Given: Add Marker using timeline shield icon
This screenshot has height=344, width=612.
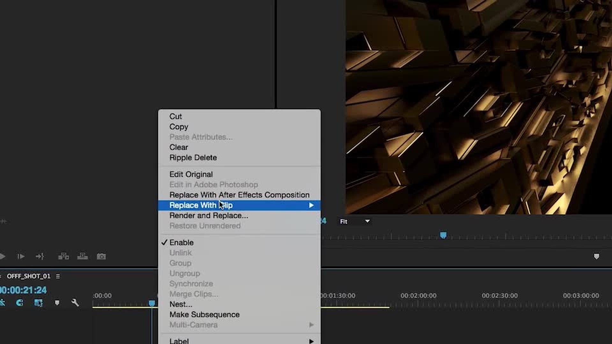Looking at the screenshot, I should click(57, 303).
